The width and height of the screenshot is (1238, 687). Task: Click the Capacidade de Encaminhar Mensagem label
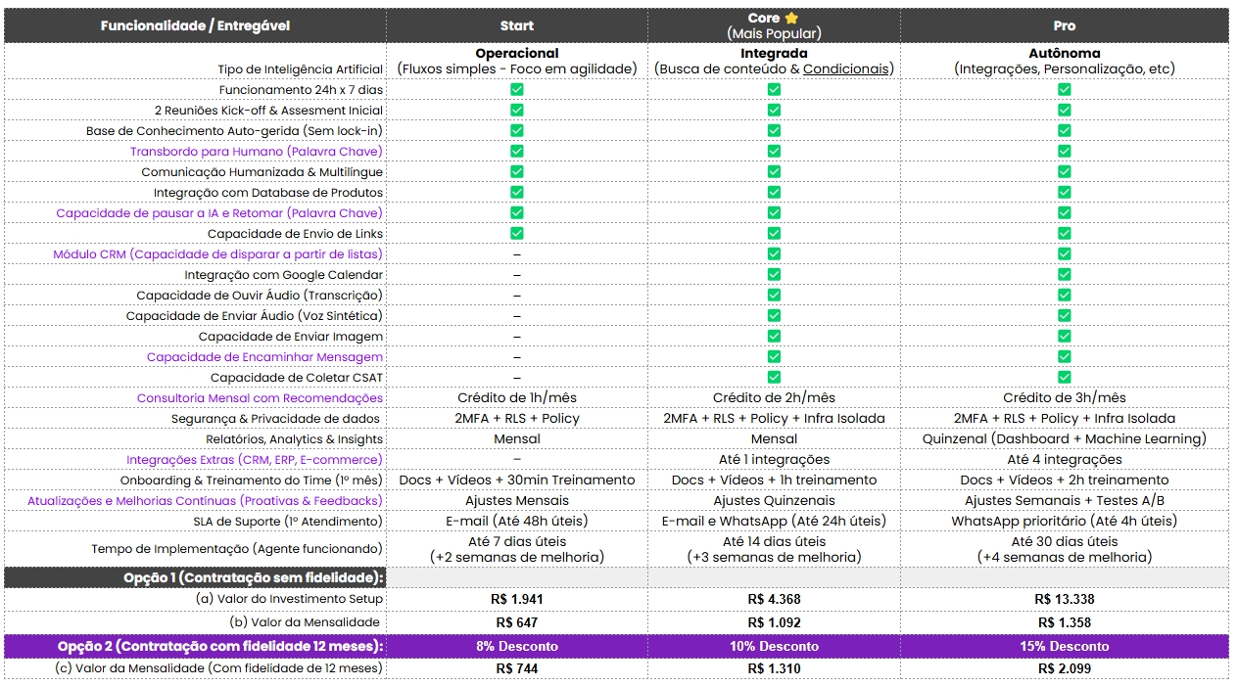pyautogui.click(x=264, y=357)
